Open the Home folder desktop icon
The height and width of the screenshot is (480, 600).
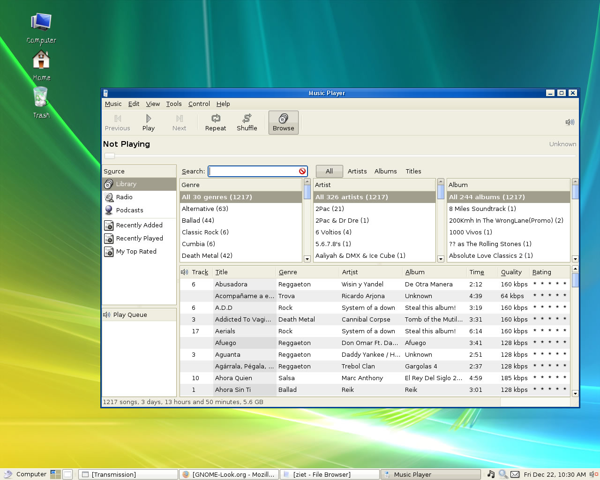pyautogui.click(x=41, y=66)
